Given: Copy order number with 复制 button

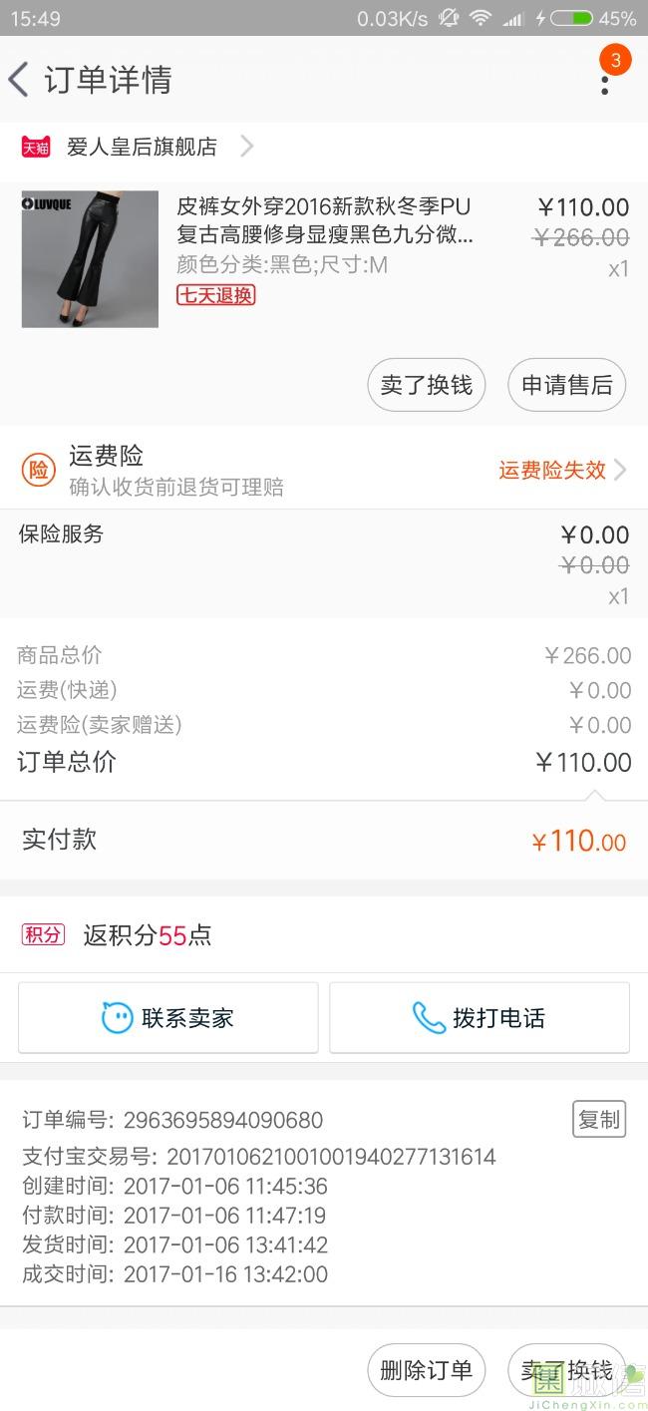Looking at the screenshot, I should point(598,1120).
